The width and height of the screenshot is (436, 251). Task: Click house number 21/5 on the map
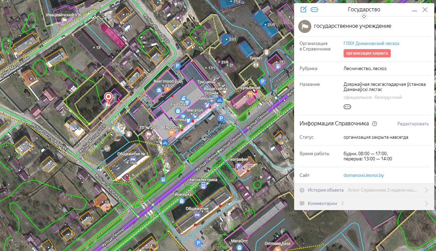[271, 25]
